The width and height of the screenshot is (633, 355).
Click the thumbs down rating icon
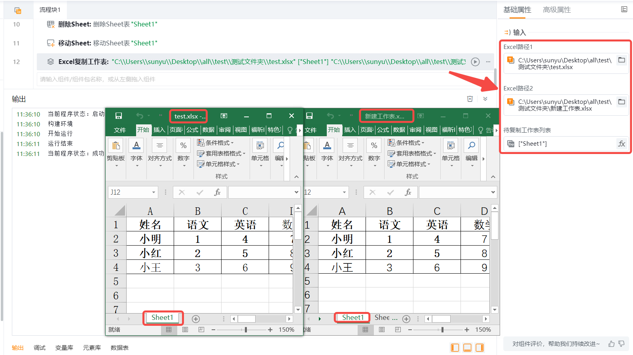coord(622,344)
